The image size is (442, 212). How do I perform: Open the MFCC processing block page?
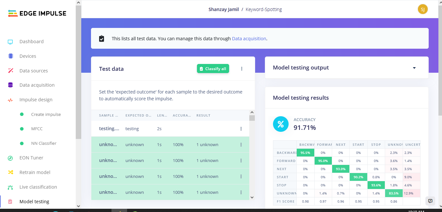[37, 129]
